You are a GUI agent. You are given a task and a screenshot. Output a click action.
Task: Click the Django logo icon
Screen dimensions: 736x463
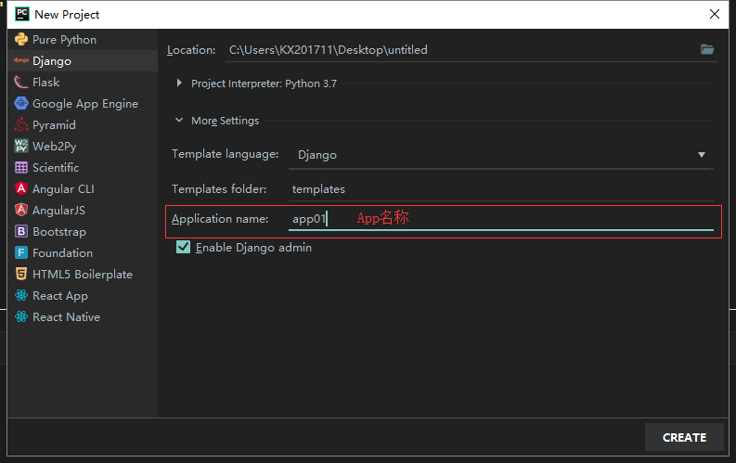21,60
